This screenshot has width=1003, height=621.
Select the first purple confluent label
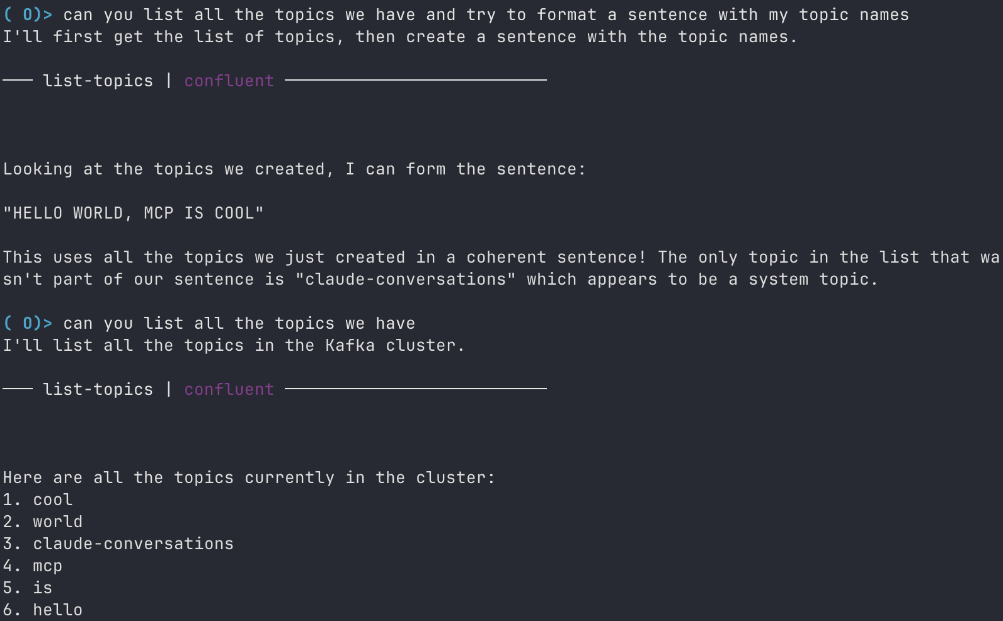229,81
